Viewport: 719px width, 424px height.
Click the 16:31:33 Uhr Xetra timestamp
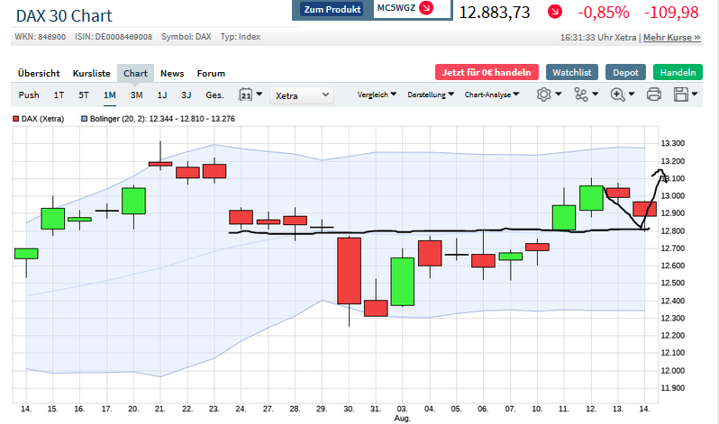point(598,38)
